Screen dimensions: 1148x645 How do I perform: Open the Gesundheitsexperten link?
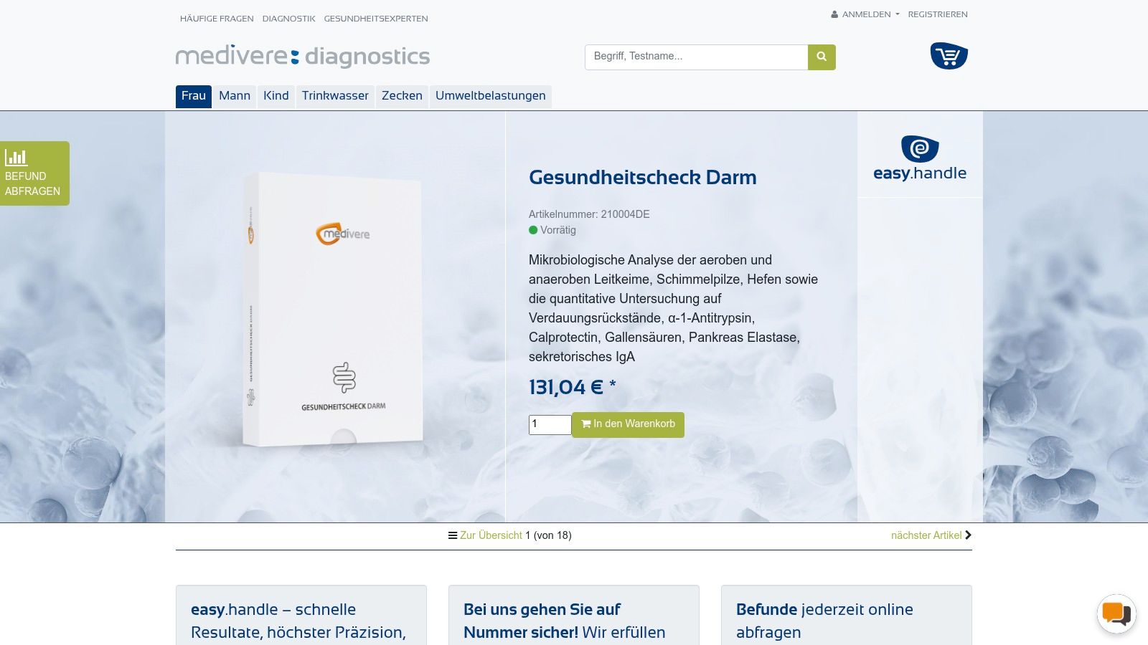(376, 19)
